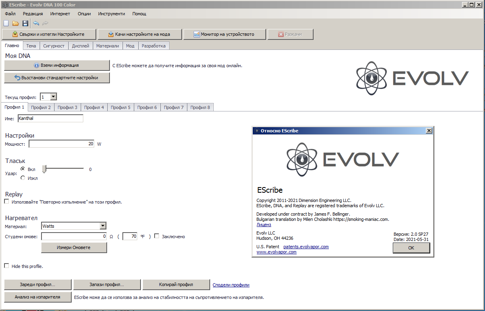Select the 'Изкл' radio button
Image resolution: width=485 pixels, height=311 pixels.
tap(23, 177)
